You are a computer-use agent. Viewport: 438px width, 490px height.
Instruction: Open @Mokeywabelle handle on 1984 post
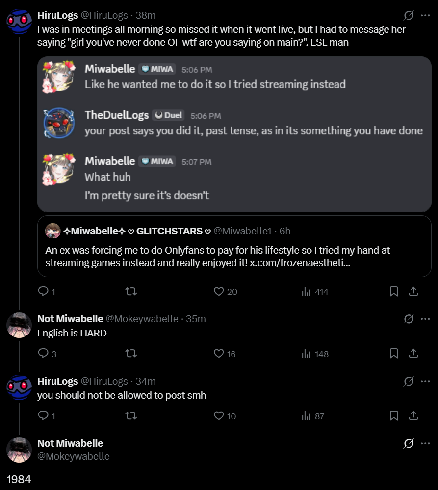click(x=74, y=456)
